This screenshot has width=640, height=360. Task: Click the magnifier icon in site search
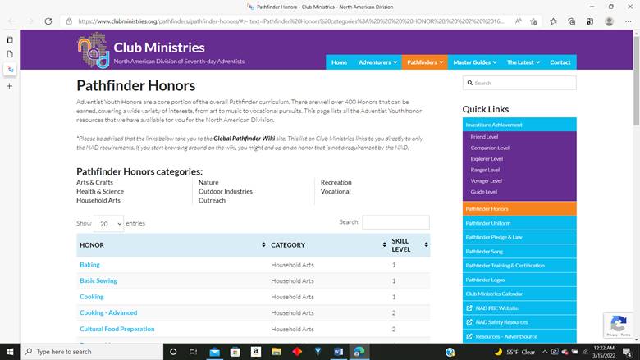[x=470, y=83]
